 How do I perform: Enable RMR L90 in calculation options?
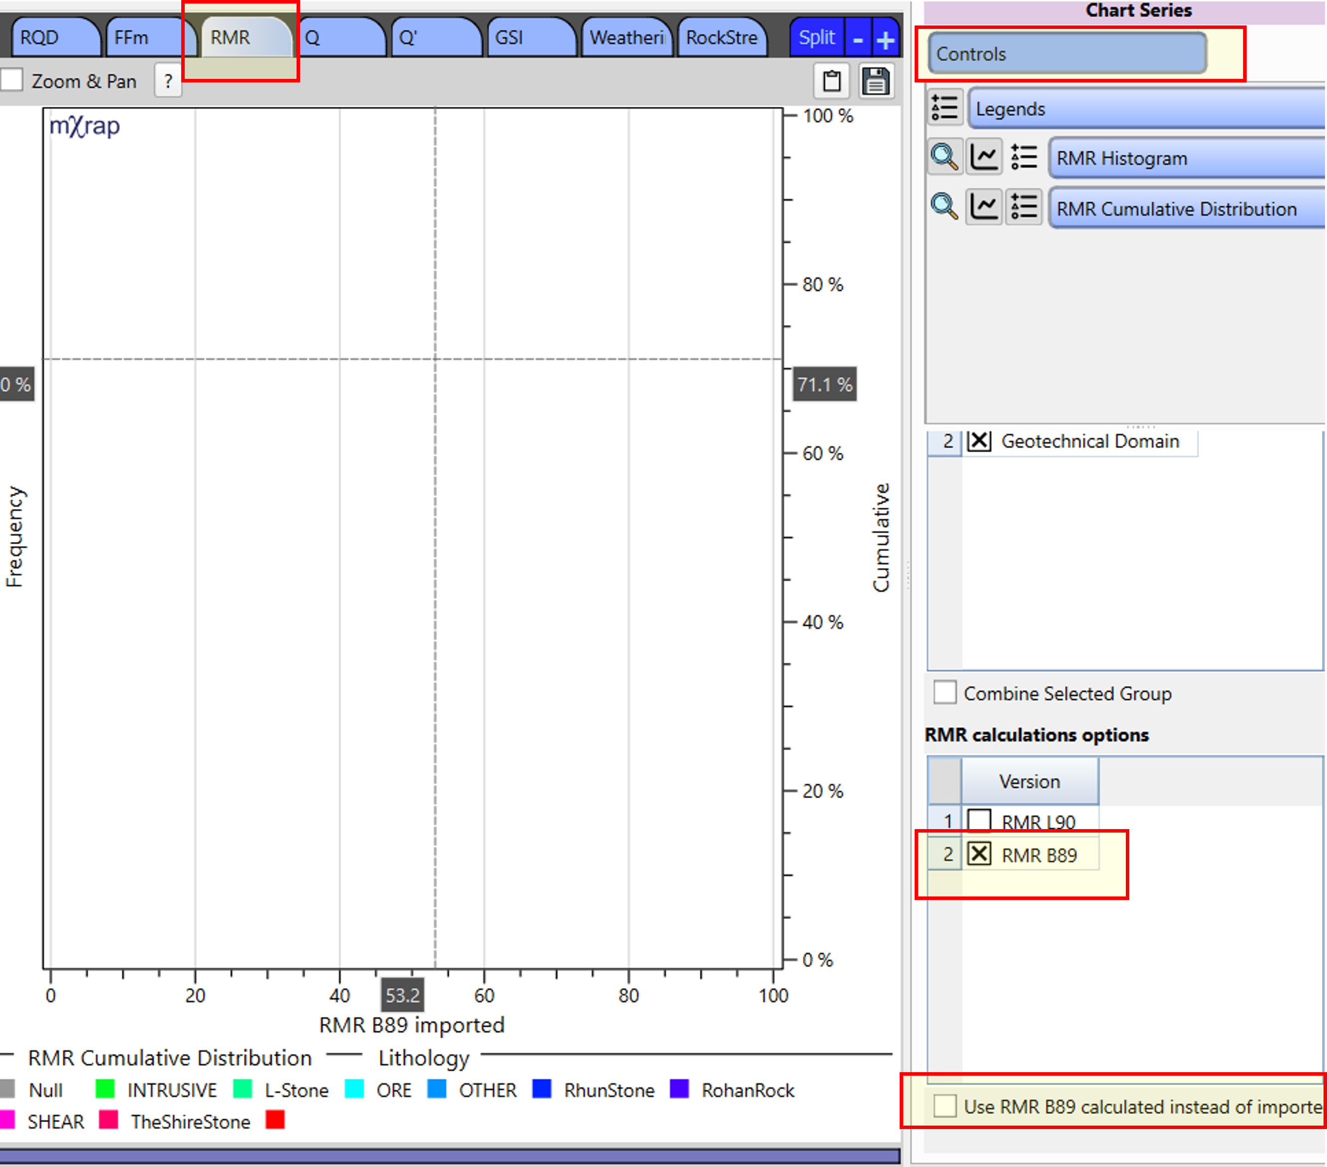[980, 821]
